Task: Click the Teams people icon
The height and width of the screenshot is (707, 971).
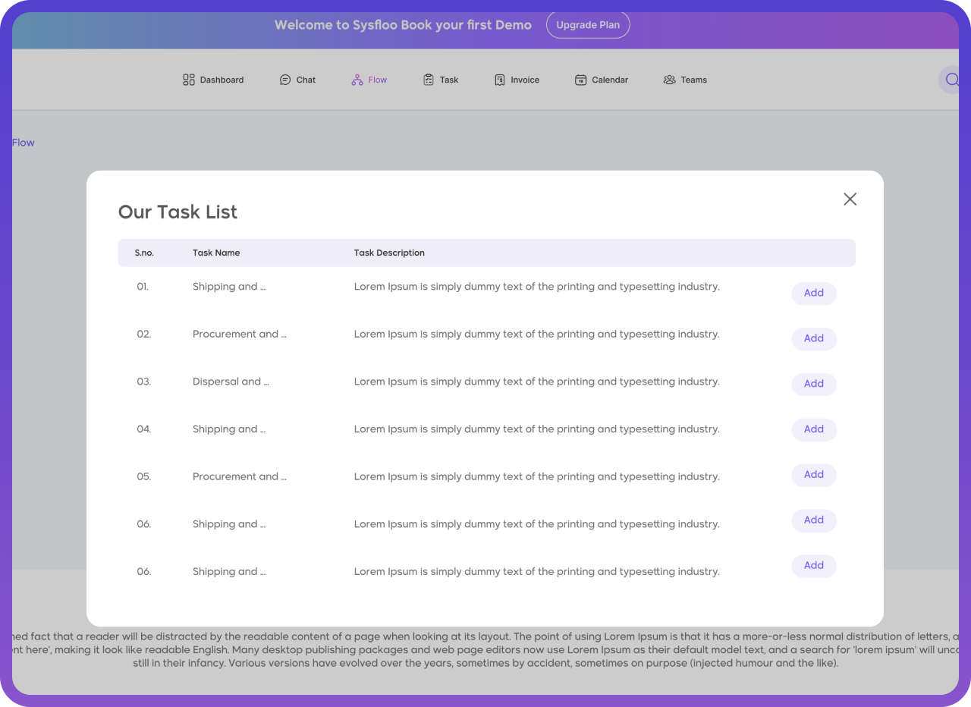Action: [669, 80]
